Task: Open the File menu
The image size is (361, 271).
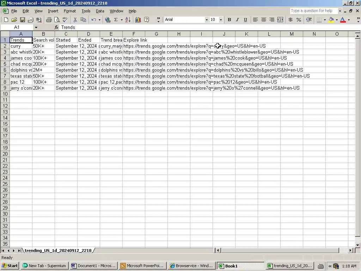Action: click(14, 11)
